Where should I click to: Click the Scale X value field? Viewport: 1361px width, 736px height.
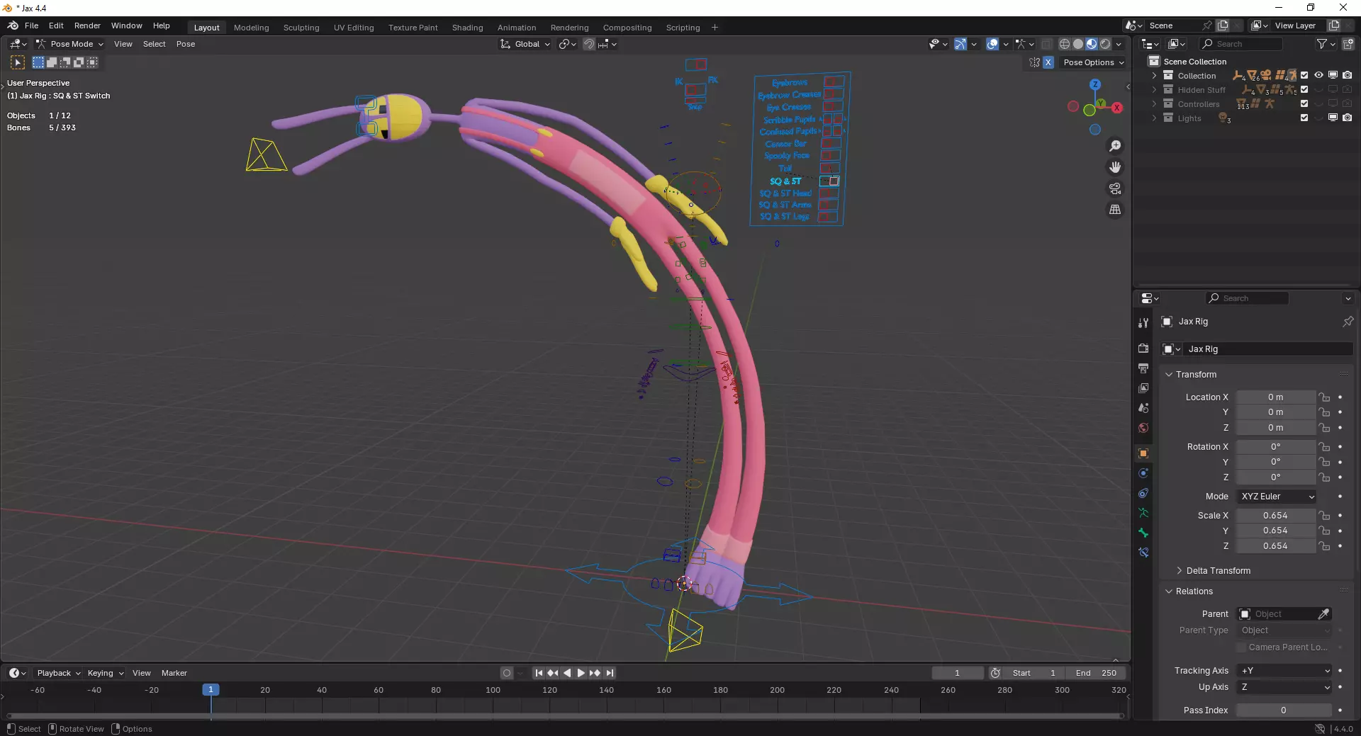[x=1275, y=516]
